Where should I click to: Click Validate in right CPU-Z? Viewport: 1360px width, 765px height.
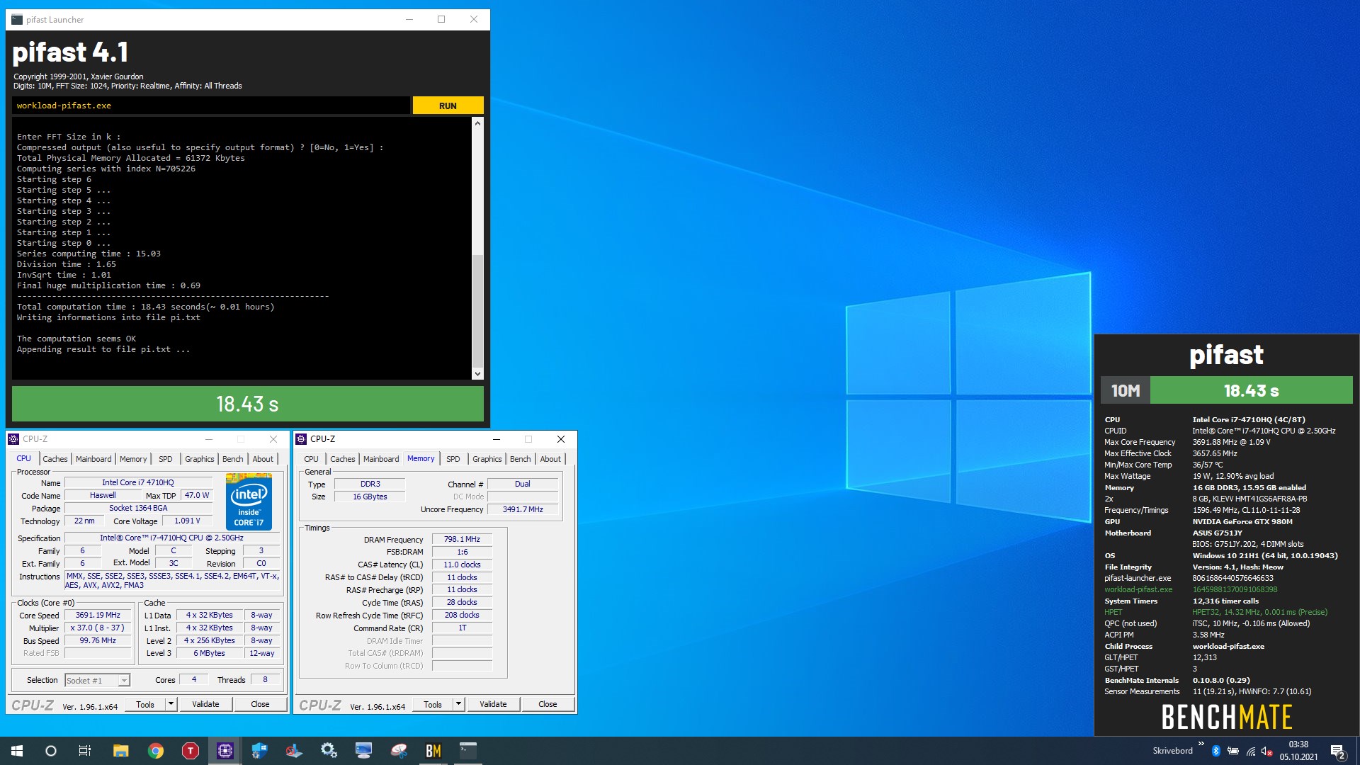pos(493,704)
